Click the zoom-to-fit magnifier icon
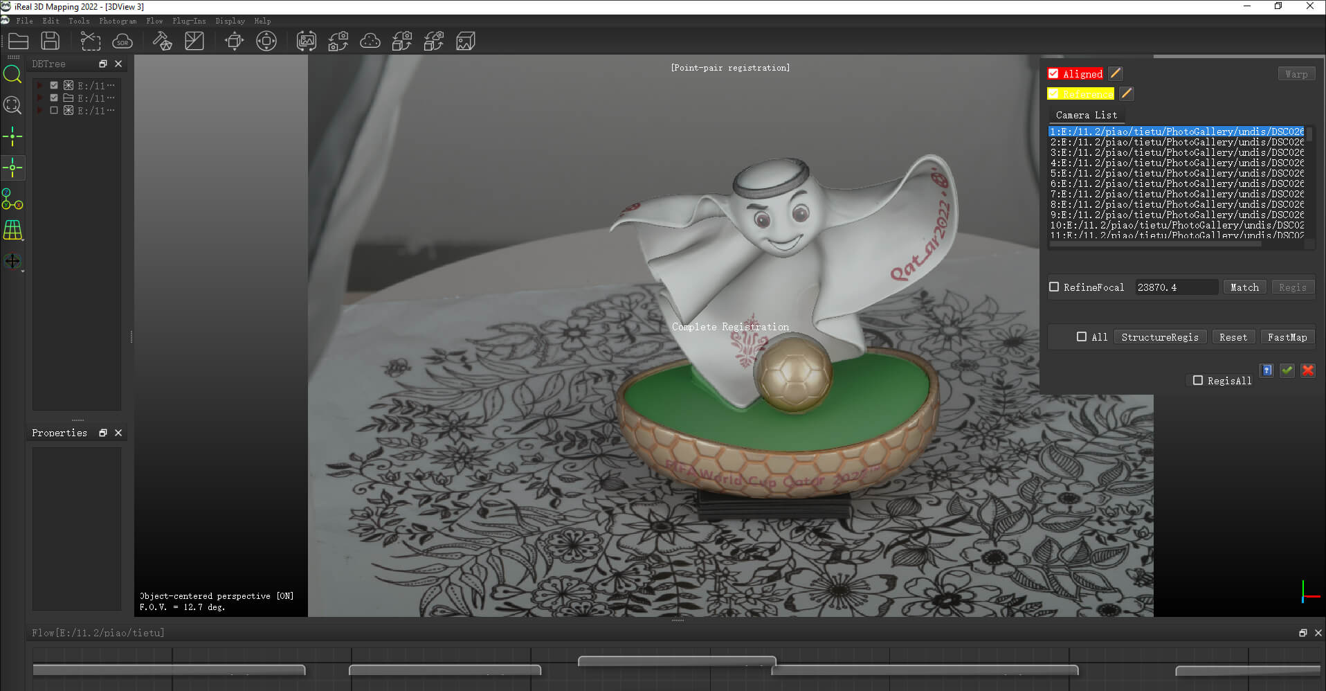 pos(12,105)
